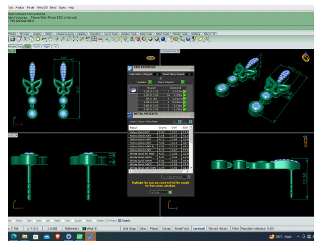Click the Zoom Extents icon

[75, 39]
